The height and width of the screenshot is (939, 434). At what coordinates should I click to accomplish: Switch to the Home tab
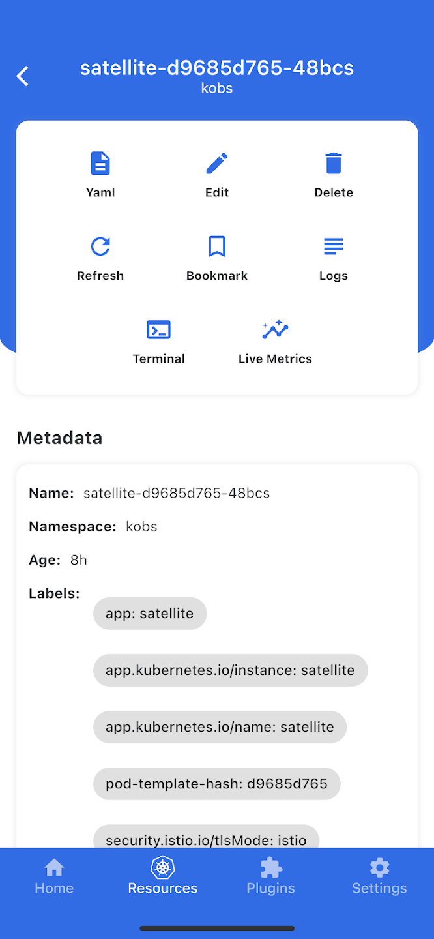tap(54, 876)
